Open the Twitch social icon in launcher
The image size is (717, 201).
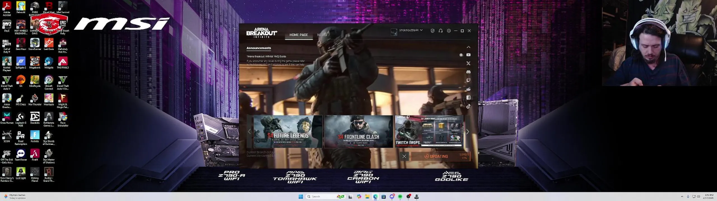(x=468, y=80)
